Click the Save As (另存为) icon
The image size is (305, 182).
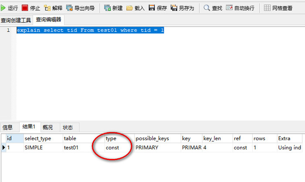point(174,8)
